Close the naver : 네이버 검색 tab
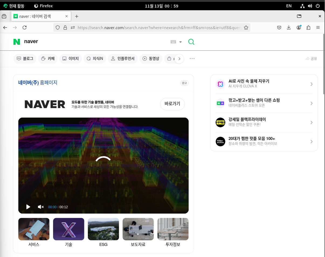The width and height of the screenshot is (325, 257). click(67, 16)
